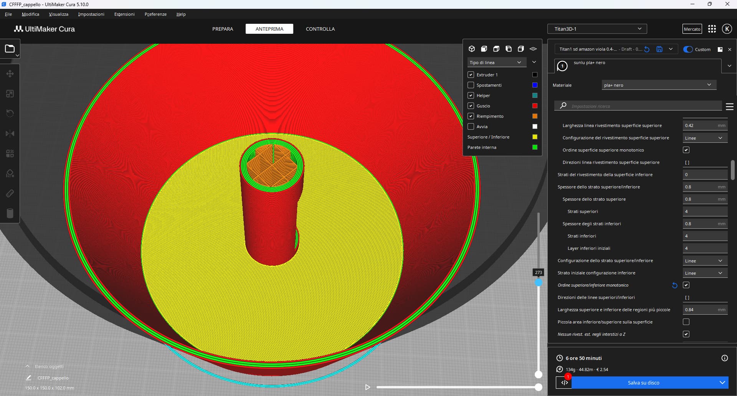Viewport: 737px width, 396px height.
Task: Uncheck Guscio line type
Action: [x=471, y=106]
